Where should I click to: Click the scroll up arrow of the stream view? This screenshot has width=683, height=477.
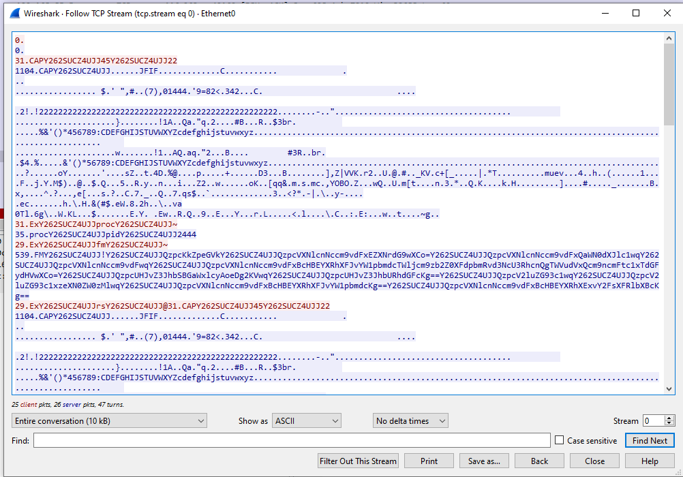pos(668,38)
